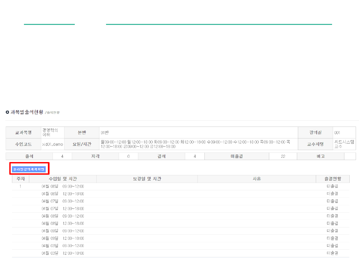Viewport: 359px width, 269px height.
Task: Click the 수업일 및 시간 column header
Action: pyautogui.click(x=63, y=179)
